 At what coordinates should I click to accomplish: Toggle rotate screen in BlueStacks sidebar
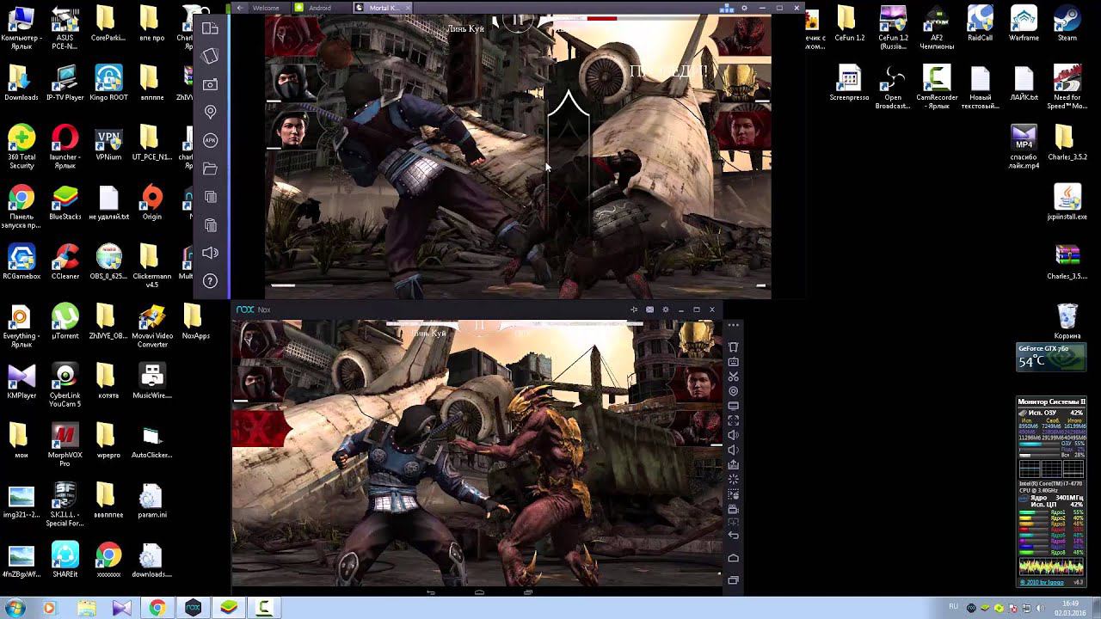[211, 28]
